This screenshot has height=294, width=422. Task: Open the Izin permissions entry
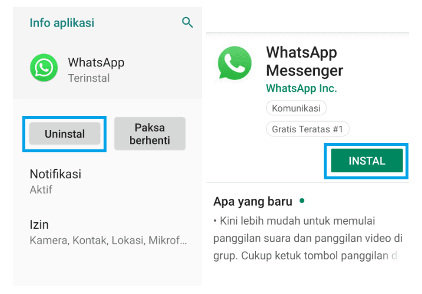(x=107, y=232)
